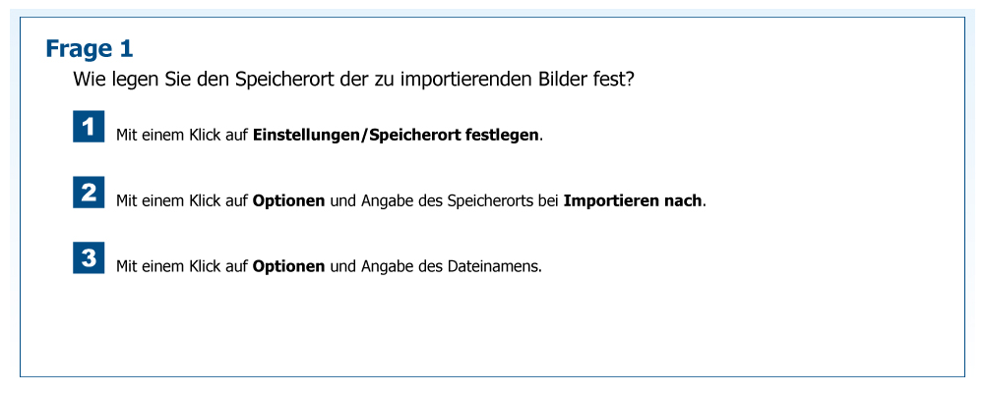Click the question text about Speicherort
The height and width of the screenshot is (393, 984).
[x=353, y=80]
